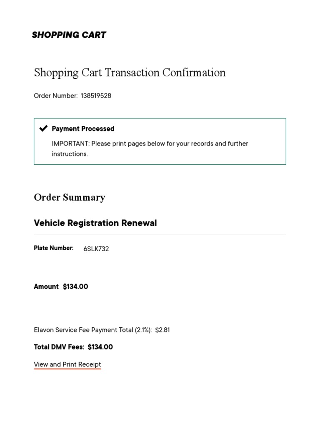Select plate number 6SLK732
The width and height of the screenshot is (320, 427).
[96, 249]
